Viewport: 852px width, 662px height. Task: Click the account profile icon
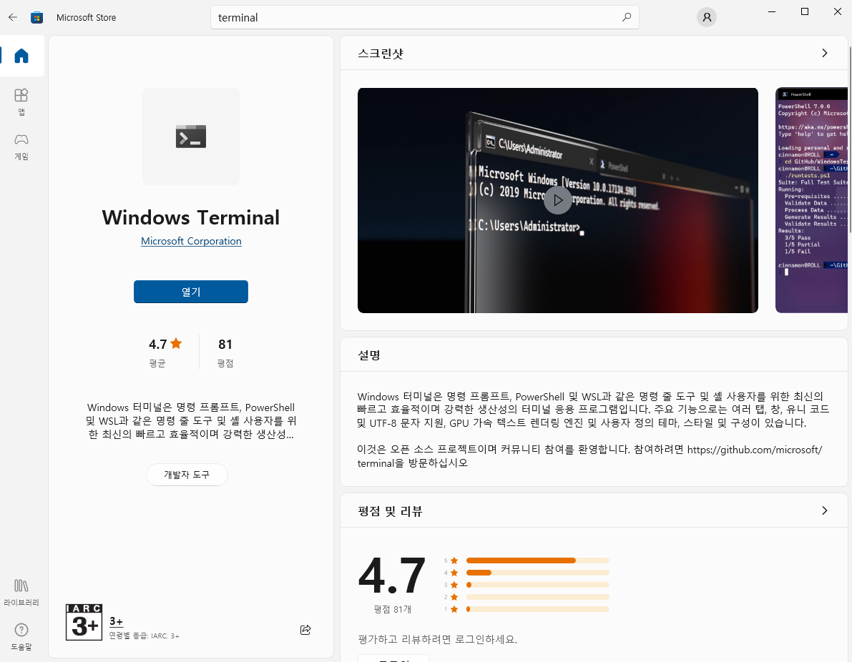707,16
